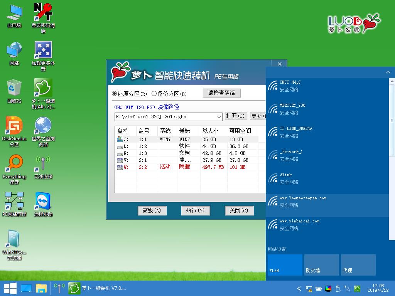Open the 远程协助 TeamViewer icon
Image resolution: width=395 pixels, height=296 pixels.
(43, 204)
